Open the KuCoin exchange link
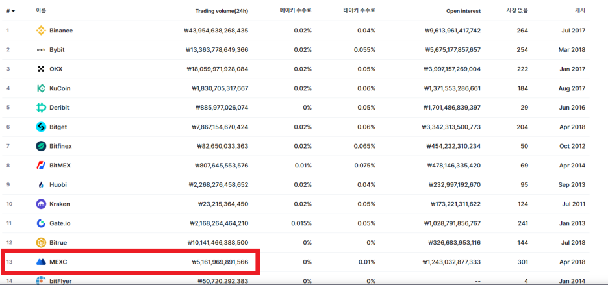Viewport: 608px width, 285px height. point(60,88)
